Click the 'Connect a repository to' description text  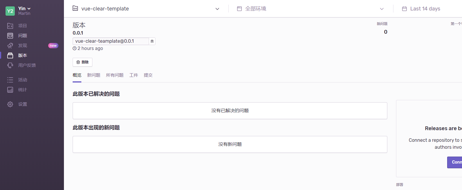(x=434, y=140)
